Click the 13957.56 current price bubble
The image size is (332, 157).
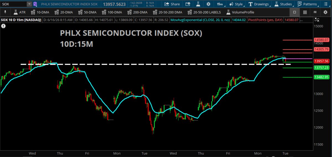(321, 61)
